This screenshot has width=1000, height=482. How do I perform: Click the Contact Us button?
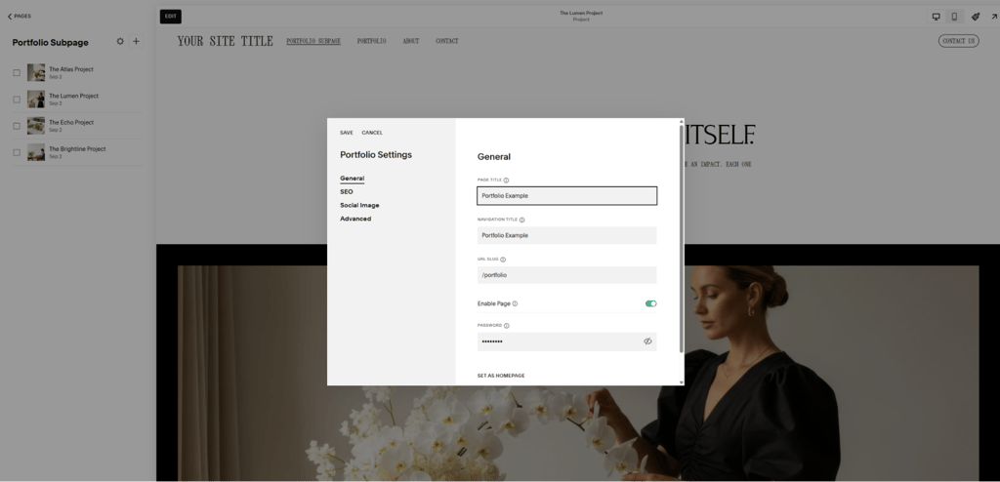[959, 41]
